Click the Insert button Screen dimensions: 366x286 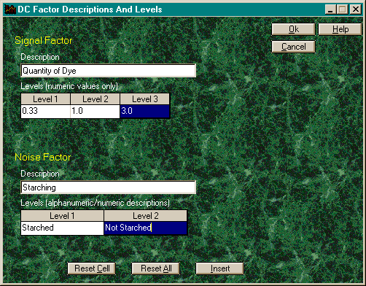pyautogui.click(x=219, y=268)
